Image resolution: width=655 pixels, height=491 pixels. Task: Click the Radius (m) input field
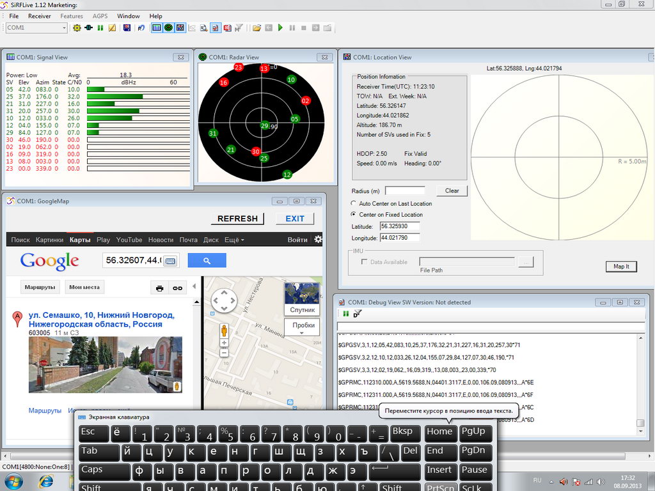coord(405,191)
